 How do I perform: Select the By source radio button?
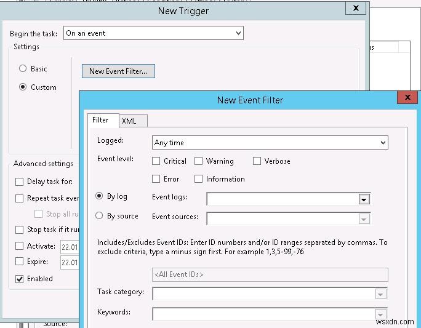tap(99, 215)
